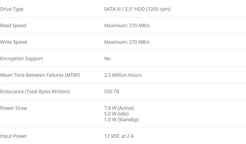The image size is (246, 144).
Task: Click Endurance (Total Bytes Written) label
Action: pos(35,91)
